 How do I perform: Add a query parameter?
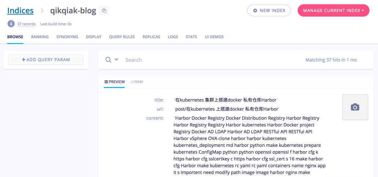tap(46, 60)
